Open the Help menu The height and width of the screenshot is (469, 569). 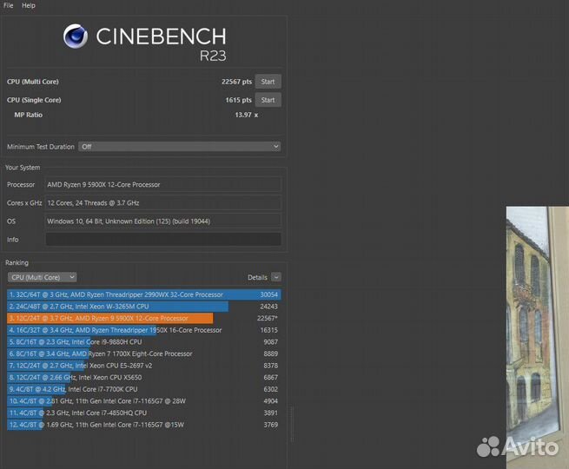[29, 5]
